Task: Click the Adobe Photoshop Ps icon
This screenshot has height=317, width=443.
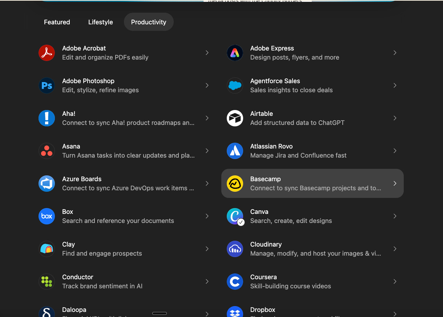Action: 47,85
